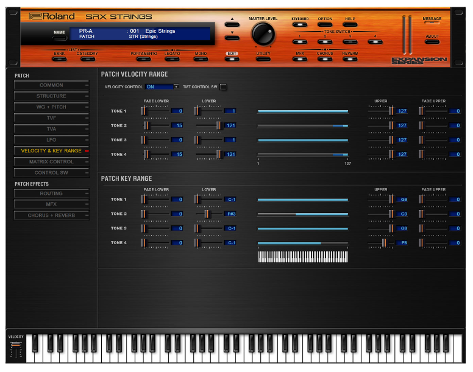473x372 pixels.
Task: Open the TVF page
Action: click(x=52, y=118)
